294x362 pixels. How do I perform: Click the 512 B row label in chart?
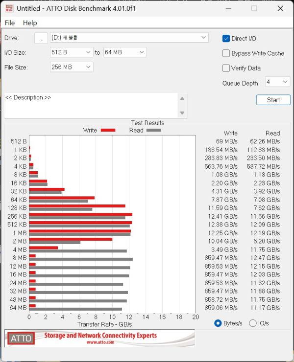(x=19, y=141)
